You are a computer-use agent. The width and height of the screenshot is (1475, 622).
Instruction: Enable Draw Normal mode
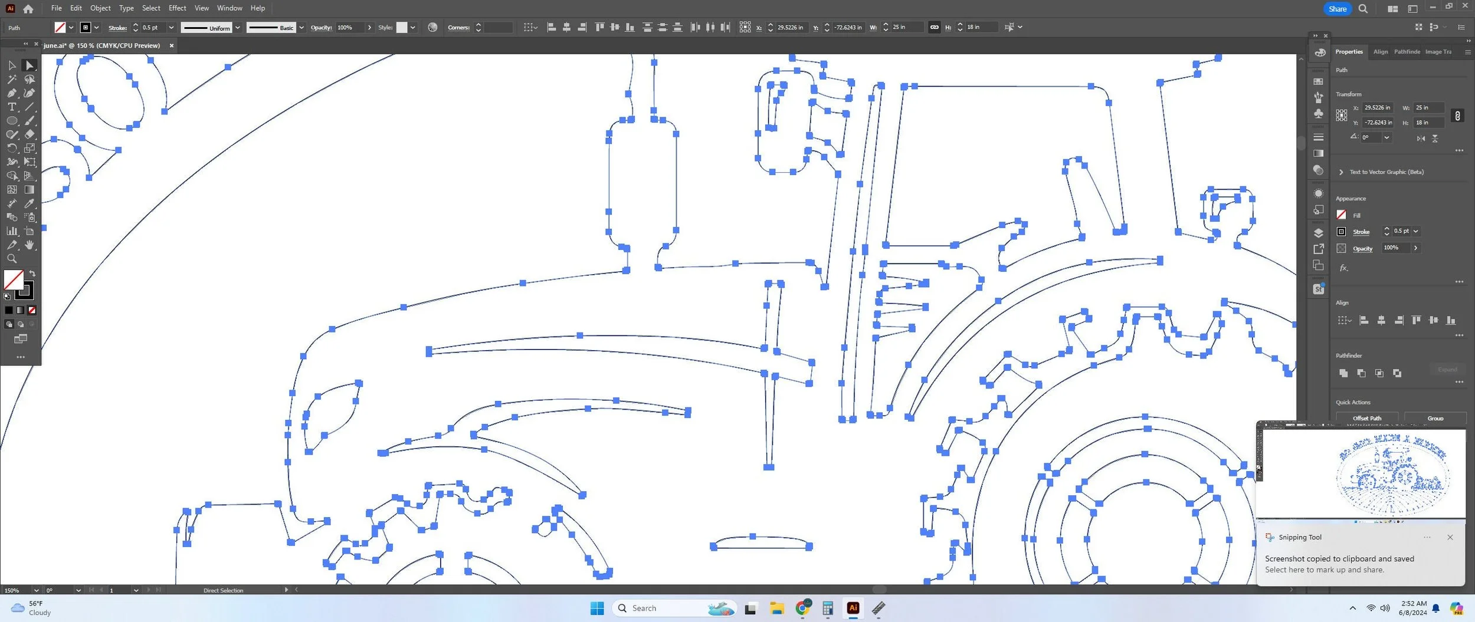[9, 324]
